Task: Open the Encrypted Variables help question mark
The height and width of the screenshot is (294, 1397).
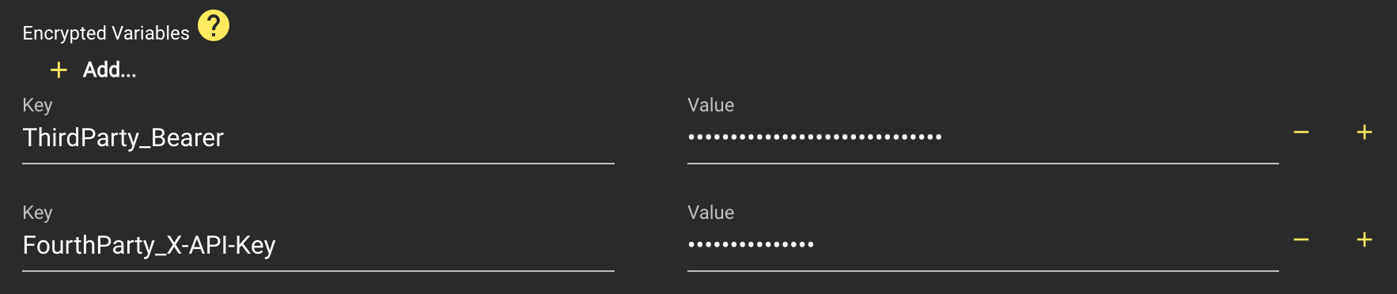Action: pyautogui.click(x=214, y=25)
